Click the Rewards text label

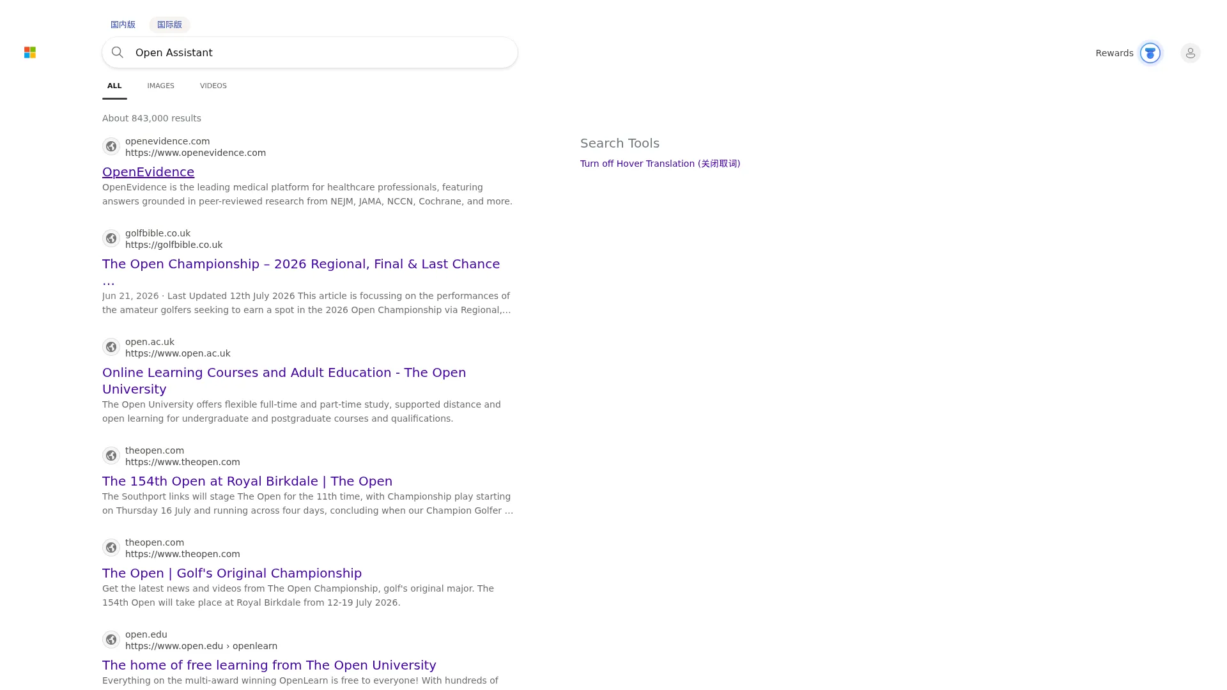pos(1115,53)
